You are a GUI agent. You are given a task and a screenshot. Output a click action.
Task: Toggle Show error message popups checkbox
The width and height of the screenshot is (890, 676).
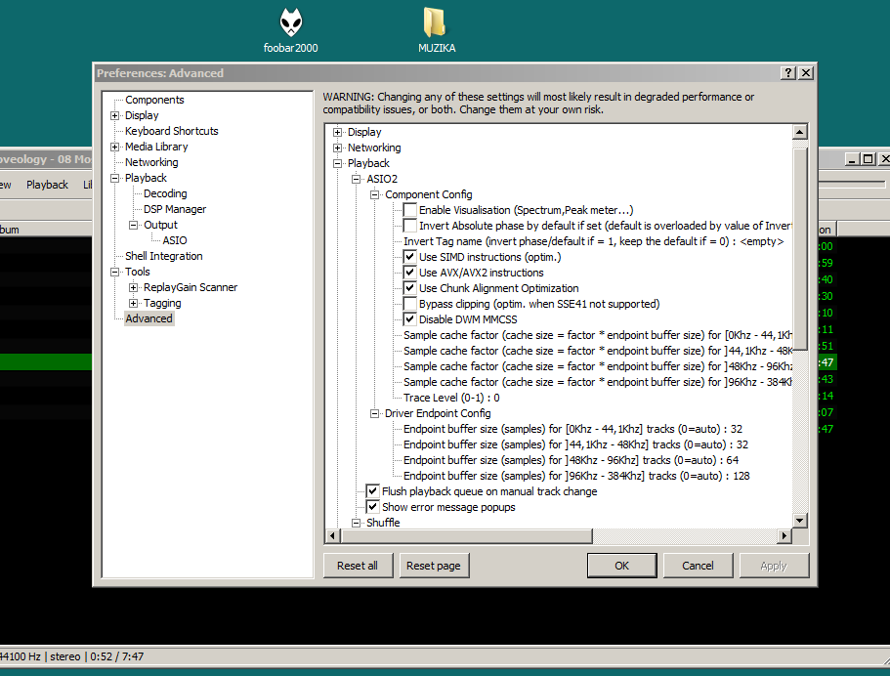click(372, 507)
